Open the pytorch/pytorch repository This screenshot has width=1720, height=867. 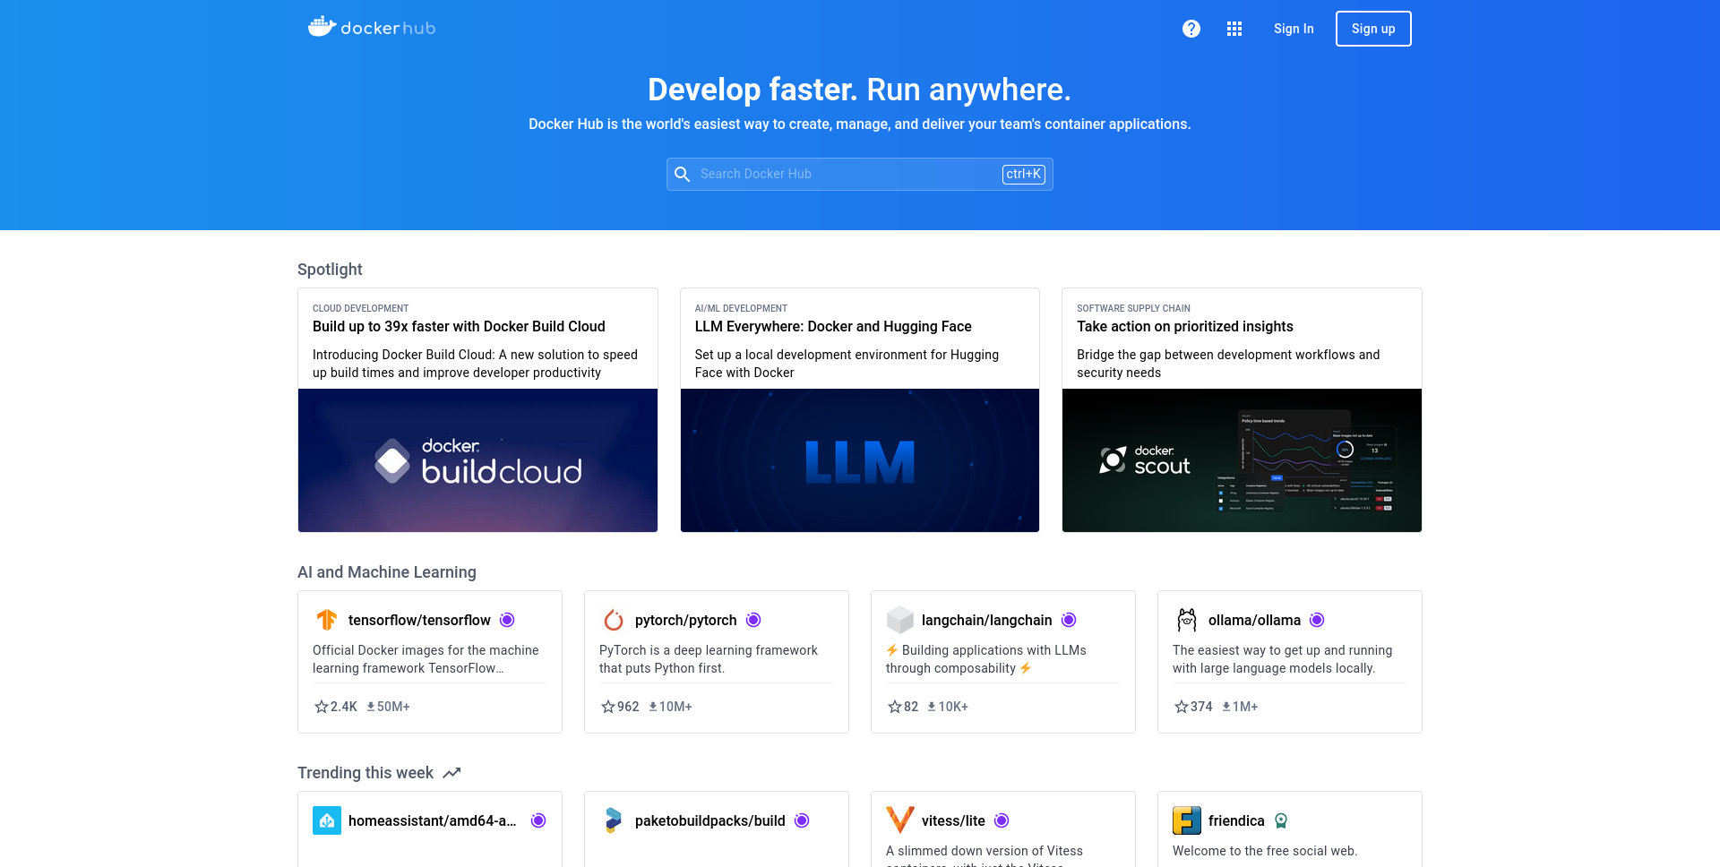coord(686,620)
